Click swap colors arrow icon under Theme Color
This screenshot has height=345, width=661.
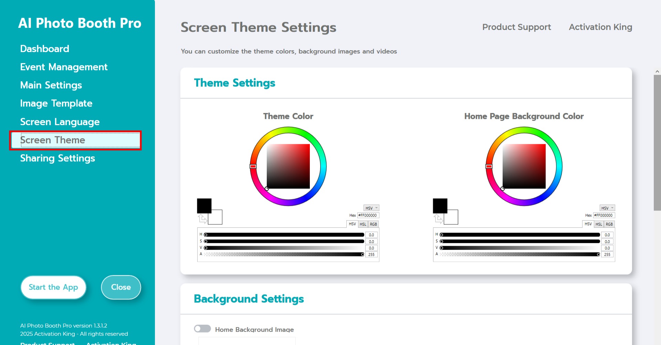202,219
